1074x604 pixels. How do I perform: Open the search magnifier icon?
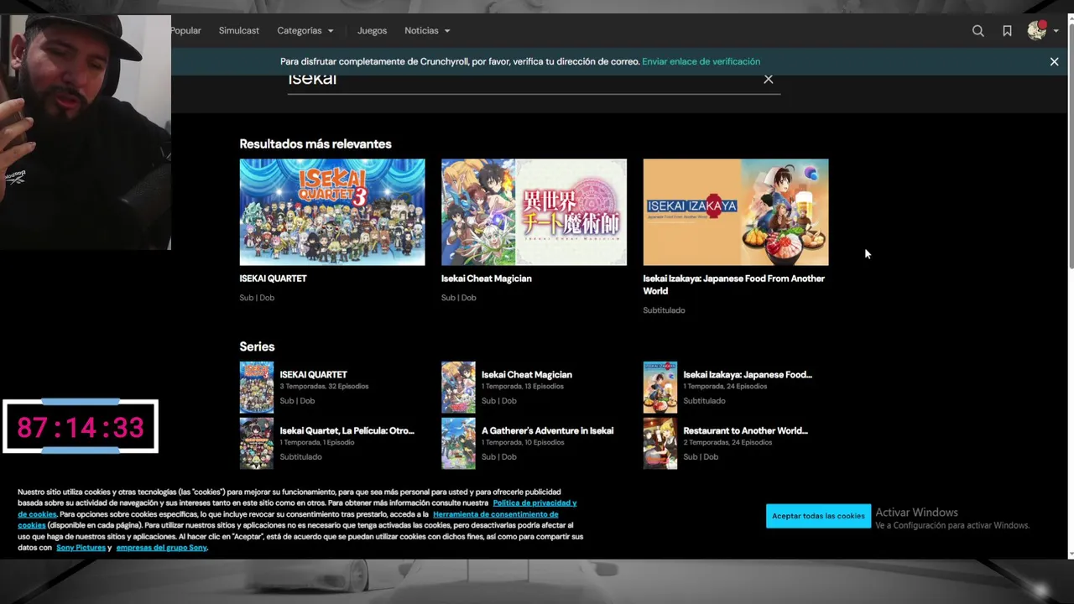click(x=978, y=31)
